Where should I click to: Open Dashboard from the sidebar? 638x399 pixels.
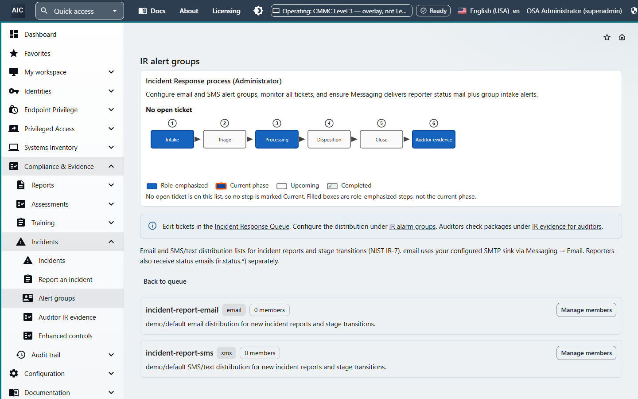[62, 34]
